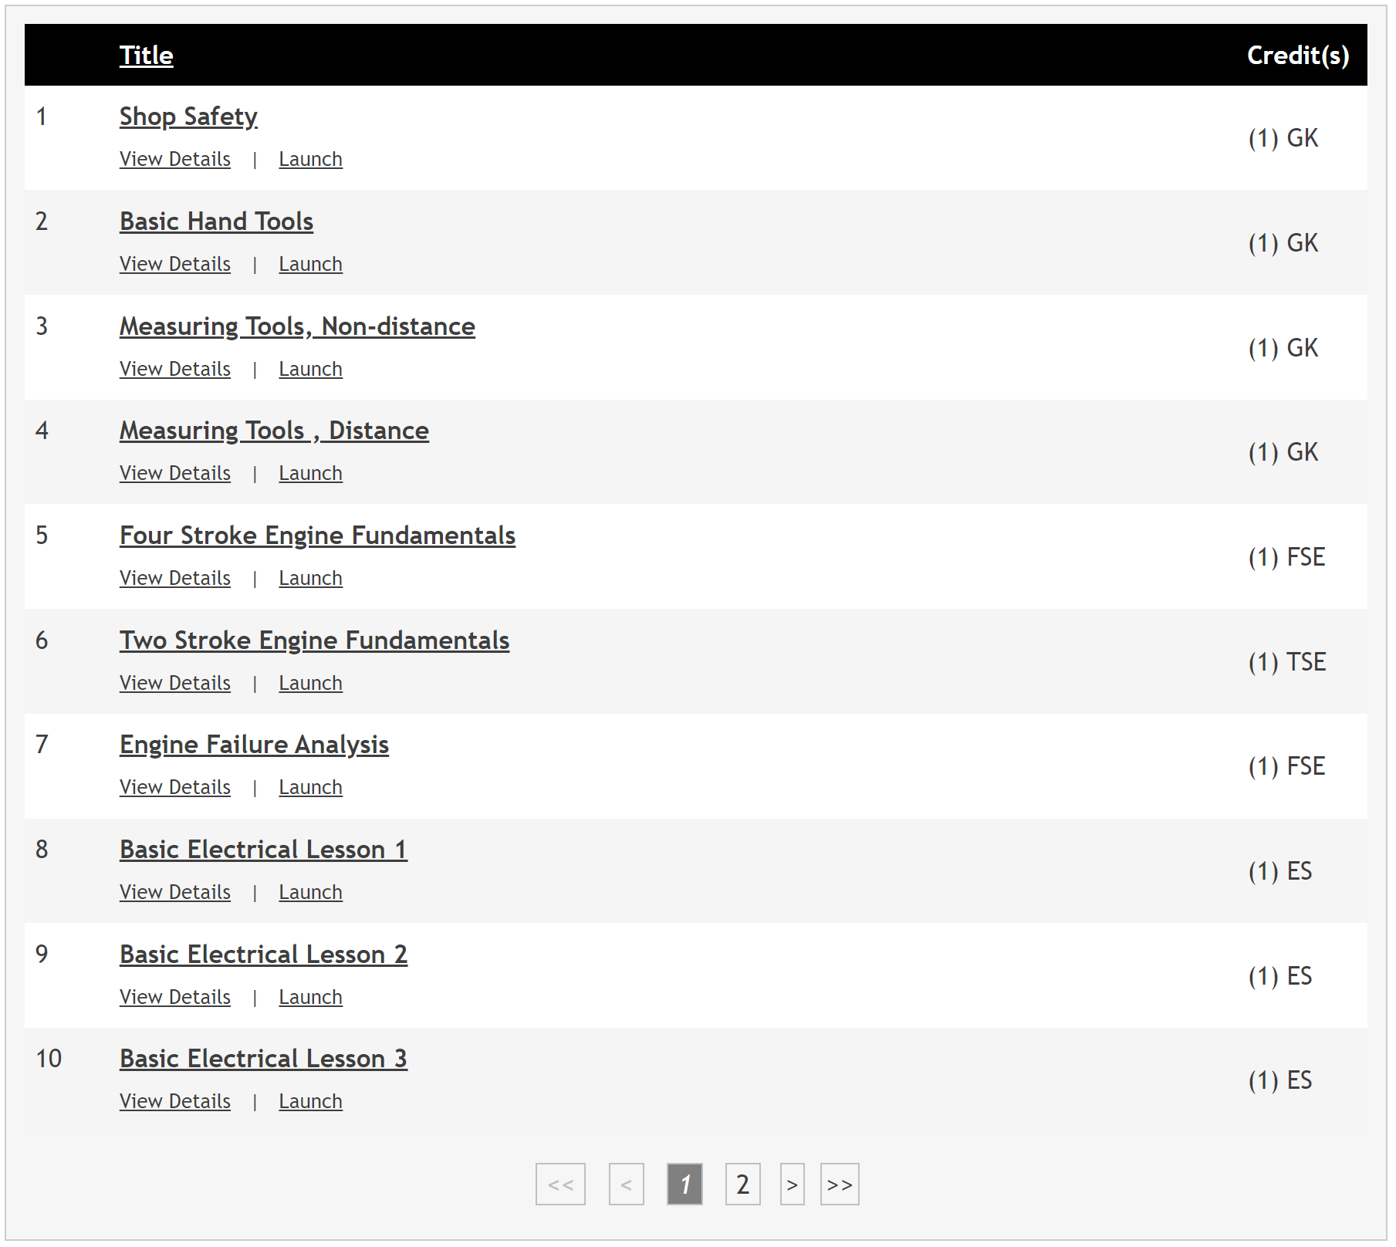Open Measuring Tools, Distance course title
This screenshot has width=1396, height=1247.
(x=274, y=431)
